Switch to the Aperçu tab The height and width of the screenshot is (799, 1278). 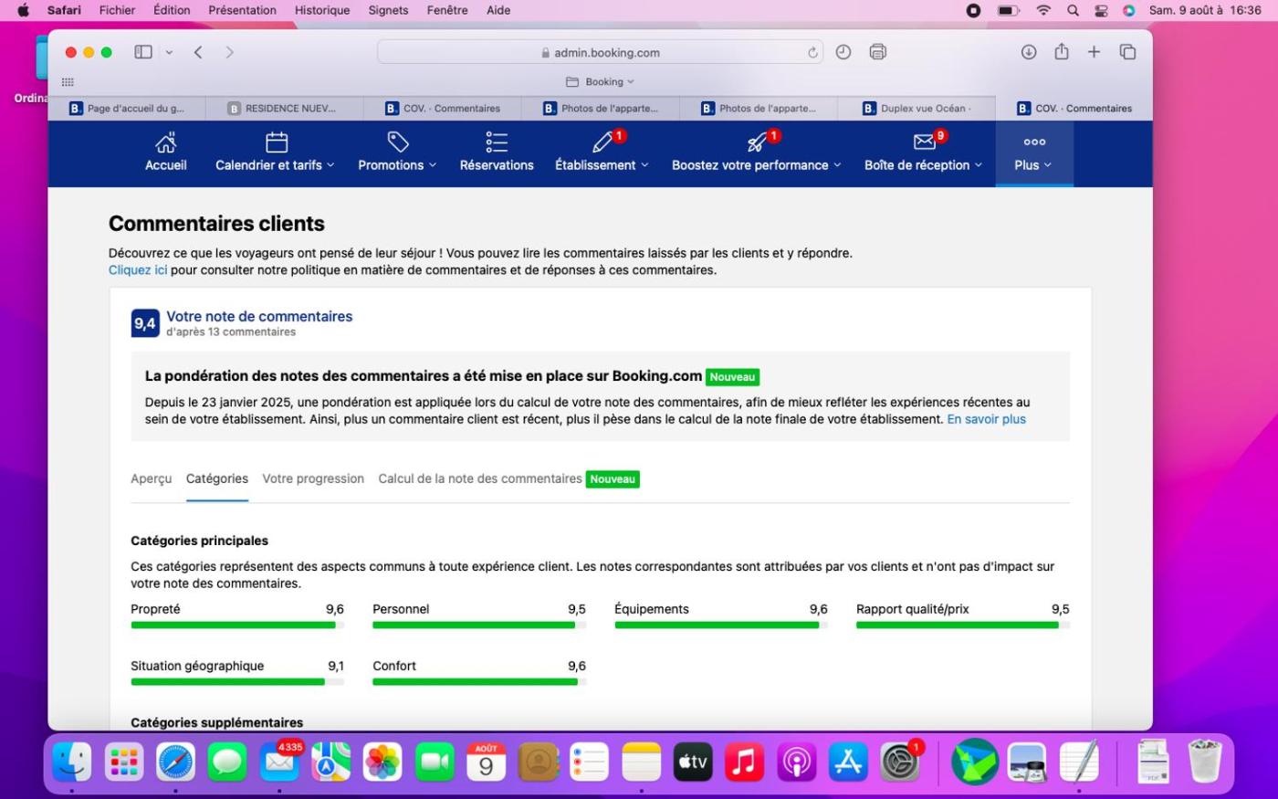151,478
